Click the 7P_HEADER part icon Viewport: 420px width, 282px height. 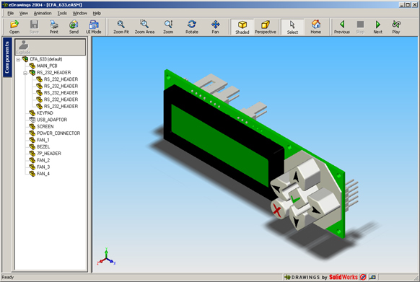tap(32, 154)
